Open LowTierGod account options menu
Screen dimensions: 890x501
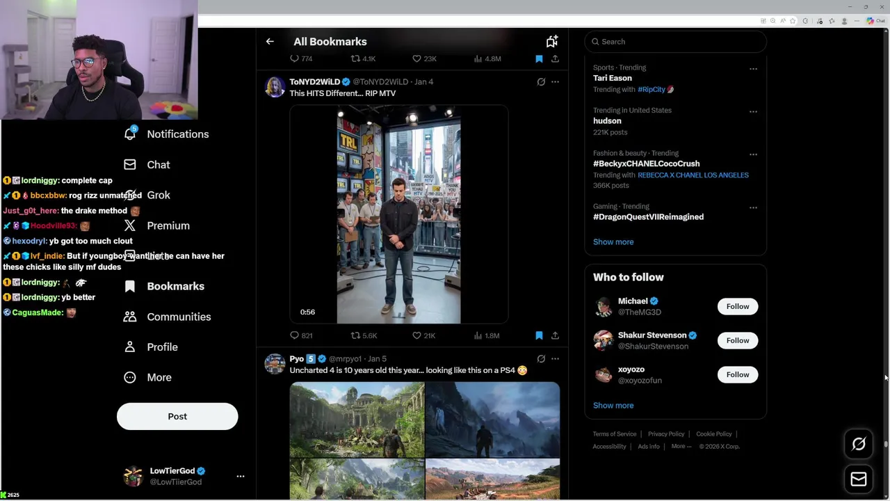(241, 476)
